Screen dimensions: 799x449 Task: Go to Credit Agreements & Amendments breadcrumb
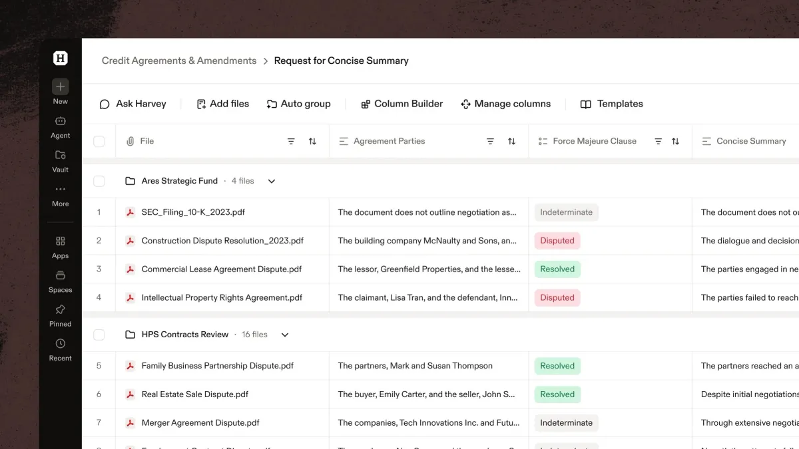tap(179, 61)
